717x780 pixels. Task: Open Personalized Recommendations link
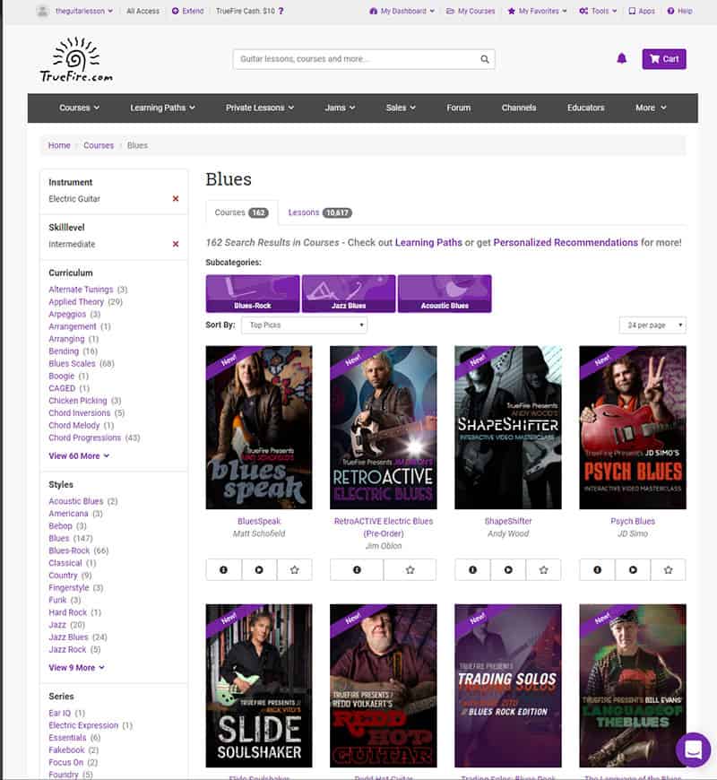[566, 243]
